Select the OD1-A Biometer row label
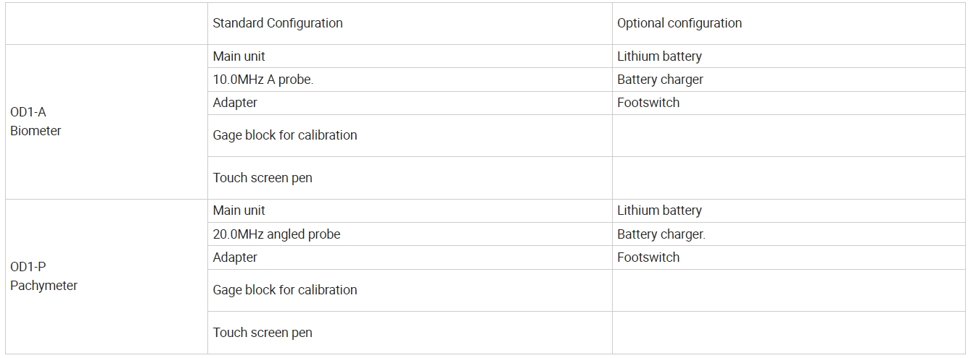971x358 pixels. tap(36, 122)
